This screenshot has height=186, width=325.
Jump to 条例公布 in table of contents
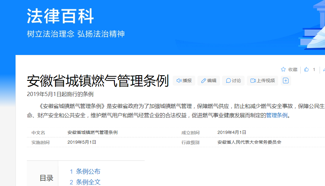(88, 171)
